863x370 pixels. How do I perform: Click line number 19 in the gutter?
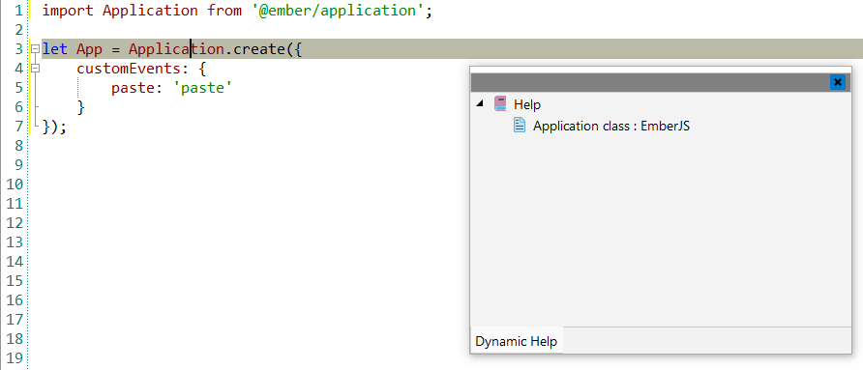[x=15, y=358]
